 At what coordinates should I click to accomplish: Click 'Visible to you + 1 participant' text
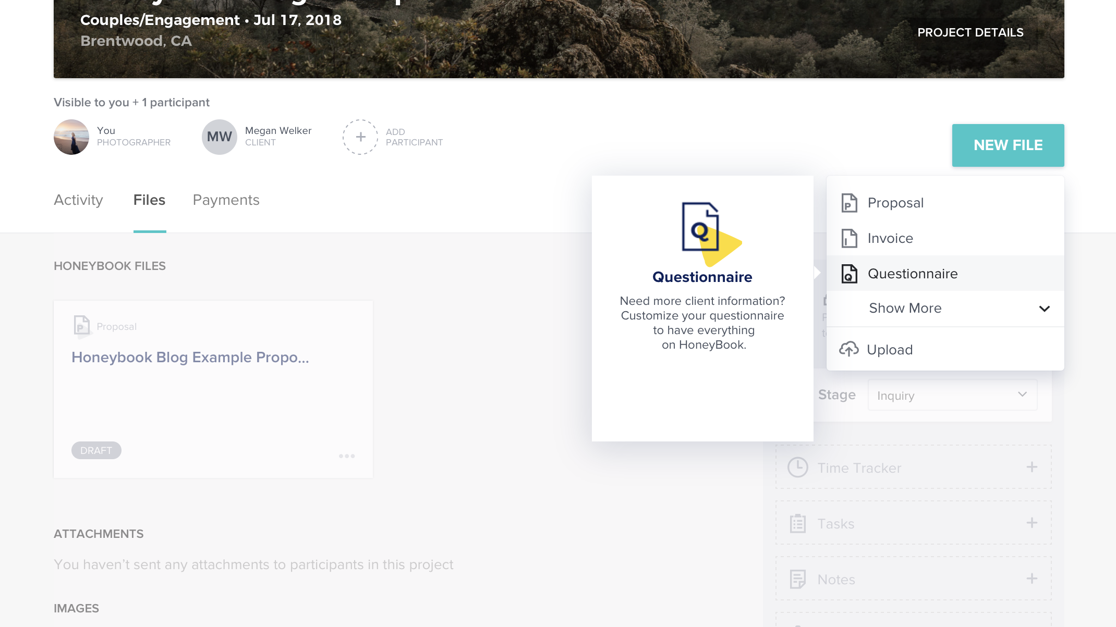(x=131, y=102)
